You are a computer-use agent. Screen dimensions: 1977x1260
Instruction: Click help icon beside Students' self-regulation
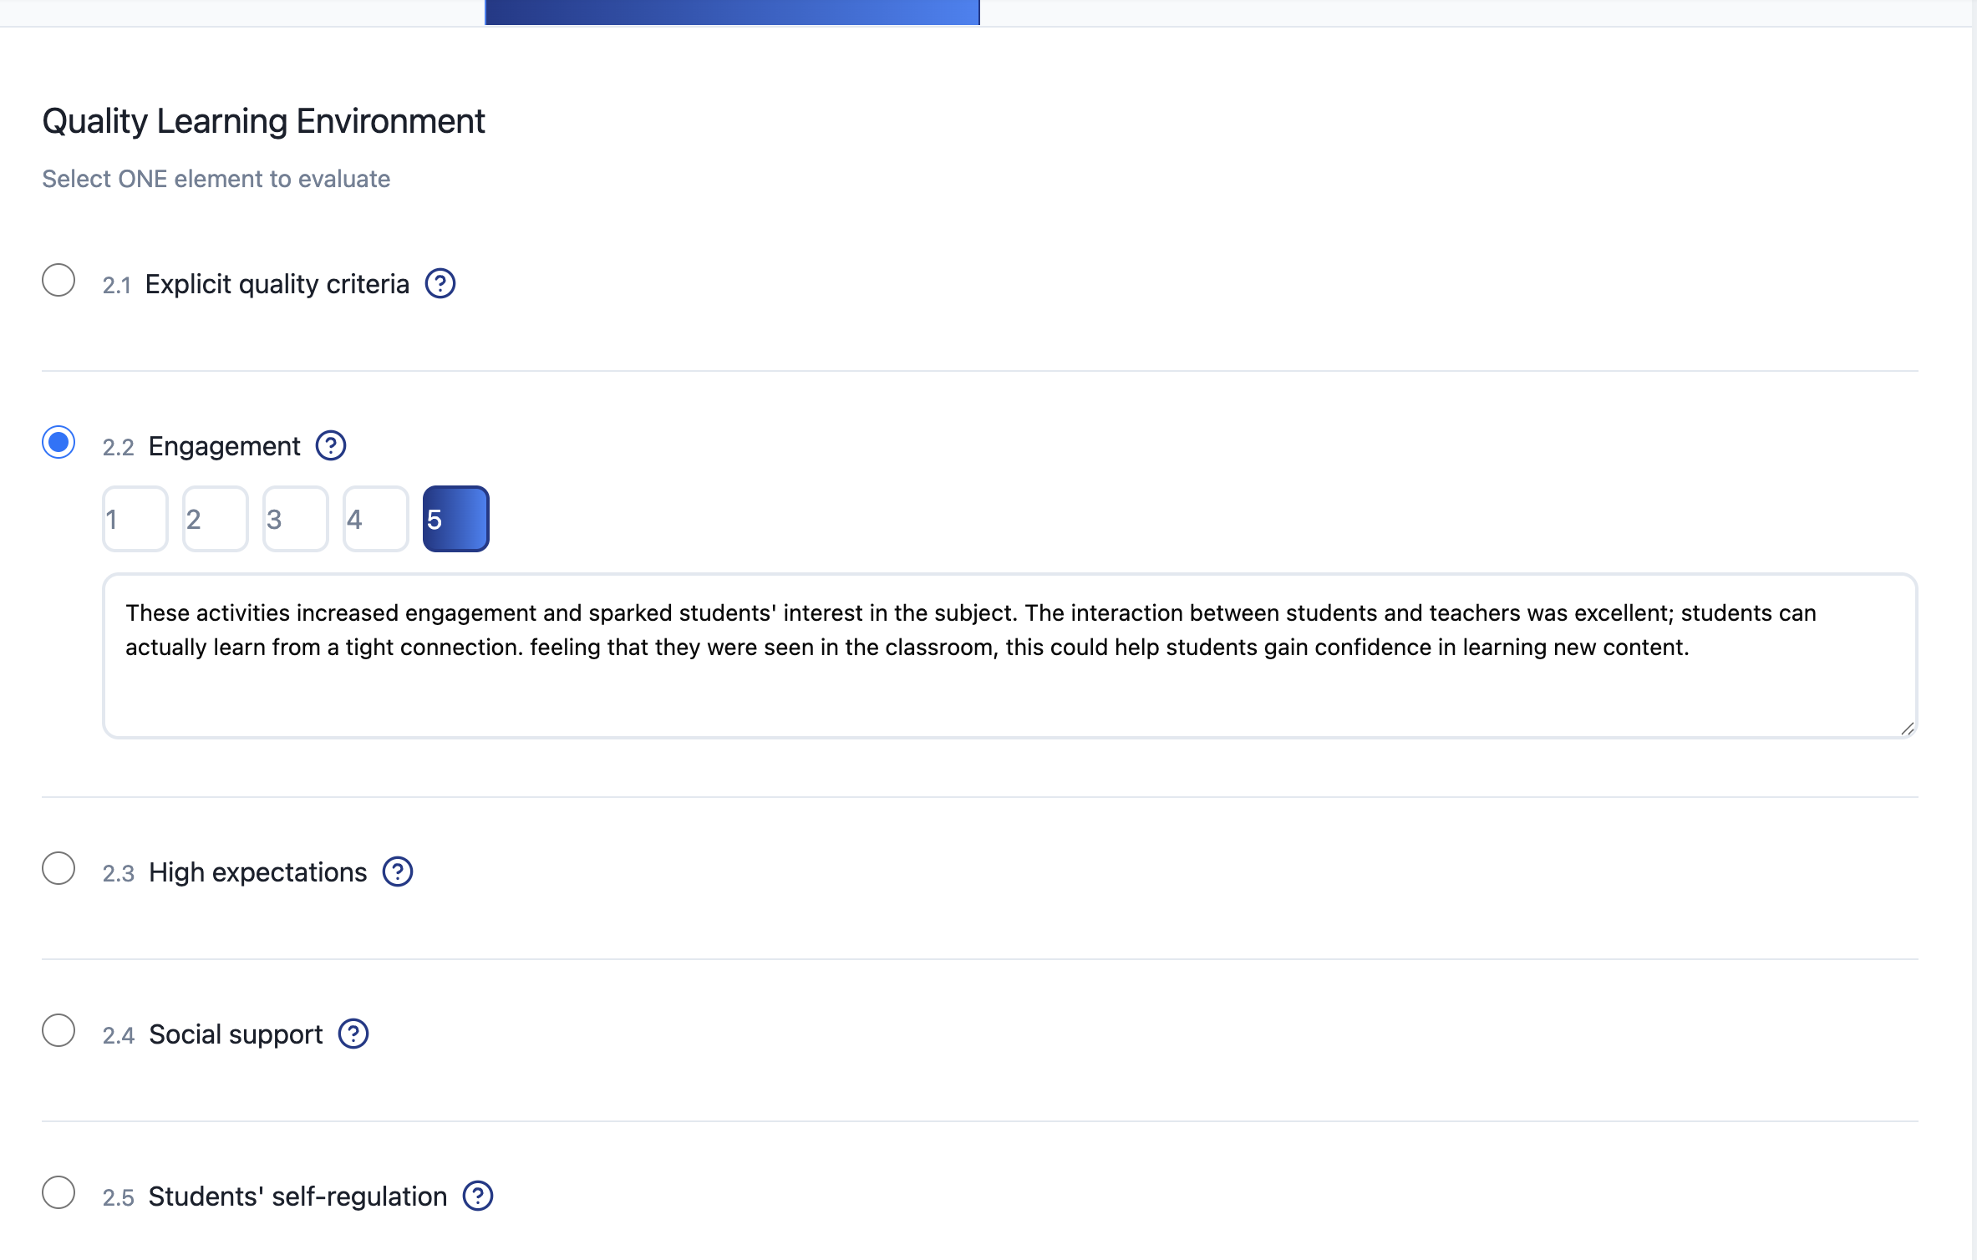(x=478, y=1196)
